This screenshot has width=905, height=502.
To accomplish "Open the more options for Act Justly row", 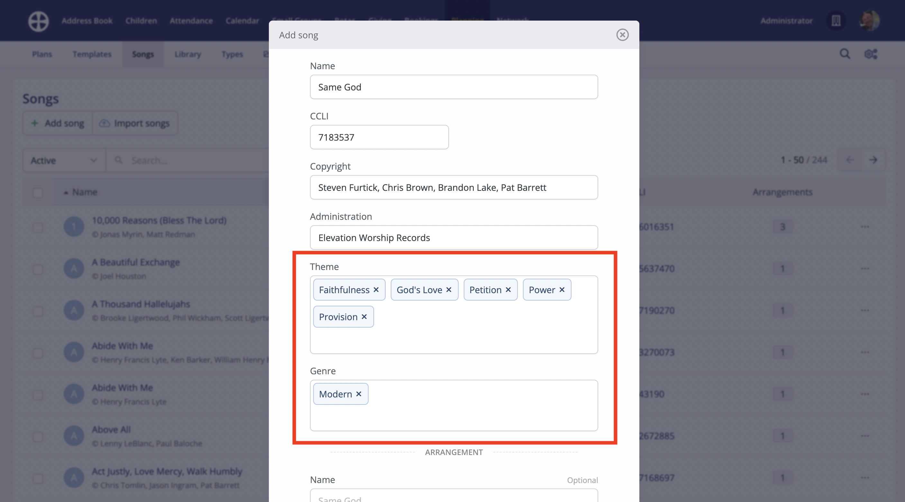I will 864,478.
